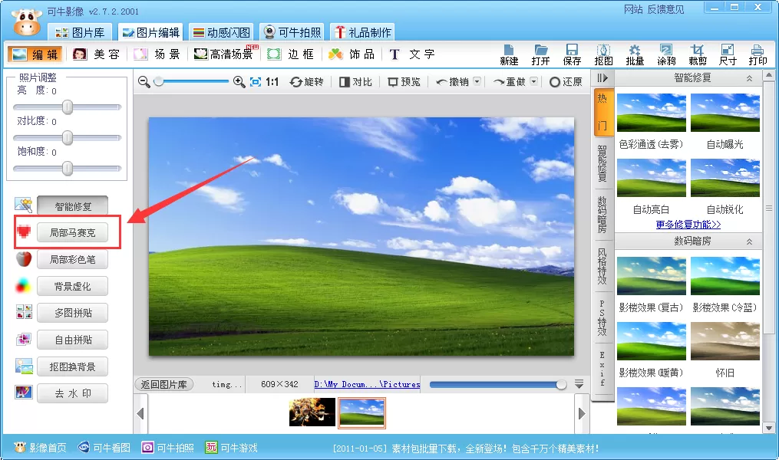Apply the 色彩通透(去雾) effect thumbnail
The width and height of the screenshot is (779, 460).
[652, 113]
